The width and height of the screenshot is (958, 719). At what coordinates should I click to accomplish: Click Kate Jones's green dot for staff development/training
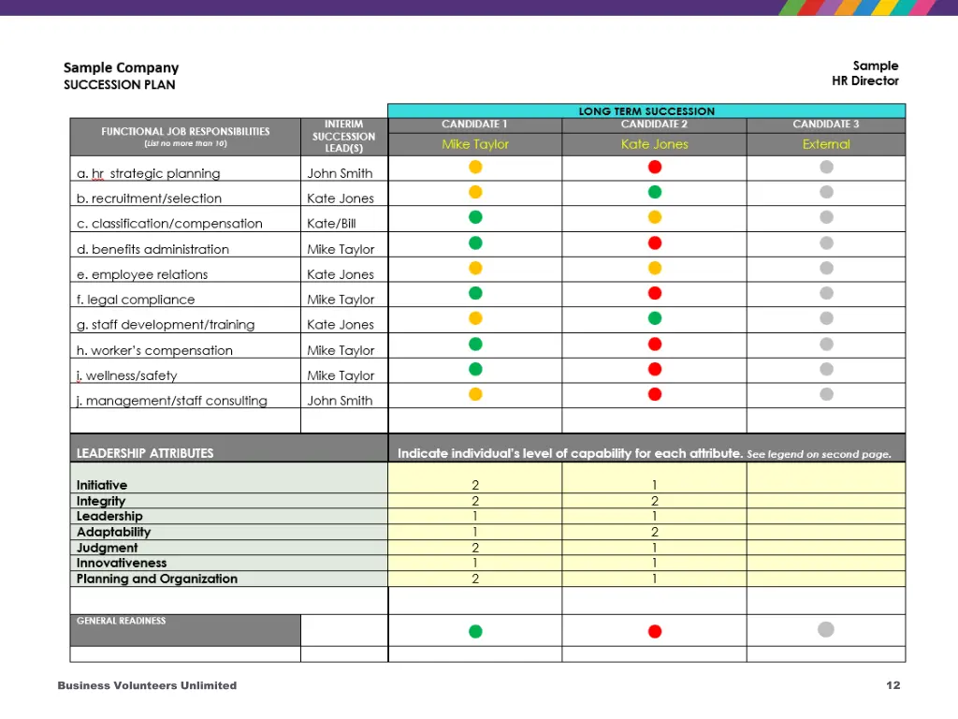[655, 318]
